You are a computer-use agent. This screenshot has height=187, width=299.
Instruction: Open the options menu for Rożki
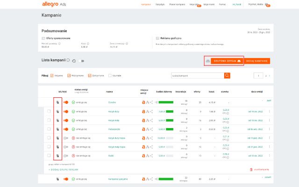(269, 156)
